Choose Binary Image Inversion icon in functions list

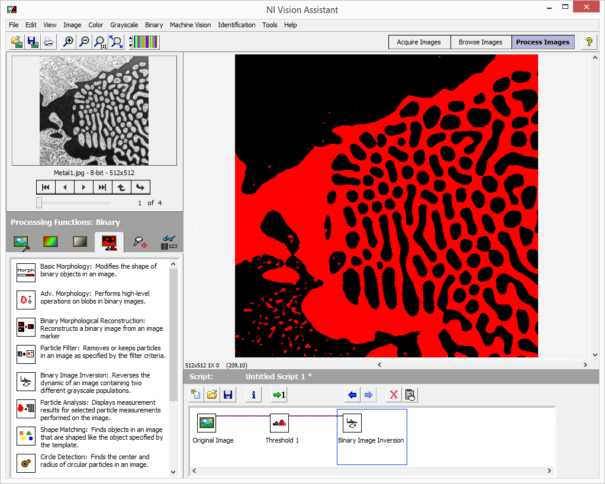point(26,382)
